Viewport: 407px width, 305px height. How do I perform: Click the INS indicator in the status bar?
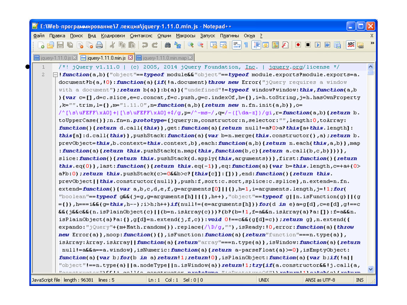360,280
